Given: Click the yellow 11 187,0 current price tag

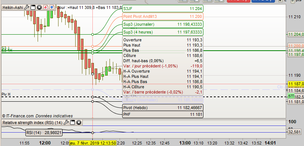Looking at the screenshot, I should pos(296,84).
